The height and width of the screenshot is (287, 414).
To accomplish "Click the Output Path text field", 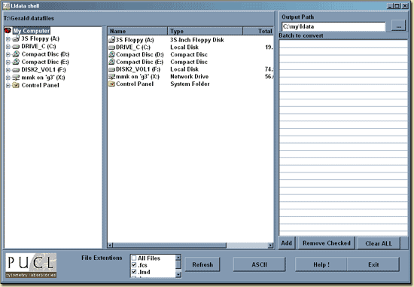I will (333, 26).
